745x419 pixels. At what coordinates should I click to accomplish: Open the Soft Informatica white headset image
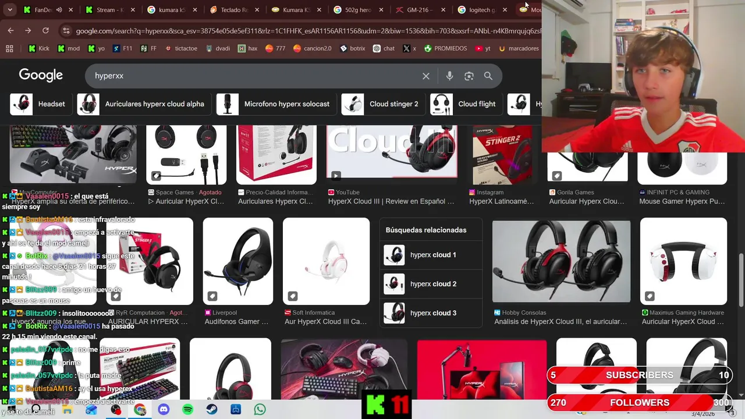click(x=326, y=261)
